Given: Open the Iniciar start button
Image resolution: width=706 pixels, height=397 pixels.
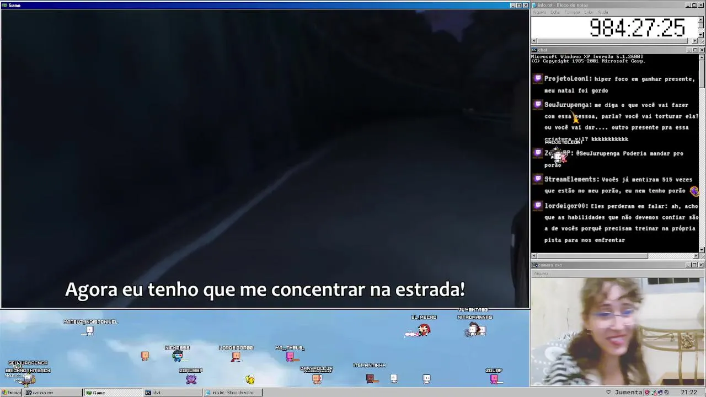Looking at the screenshot, I should (x=11, y=393).
